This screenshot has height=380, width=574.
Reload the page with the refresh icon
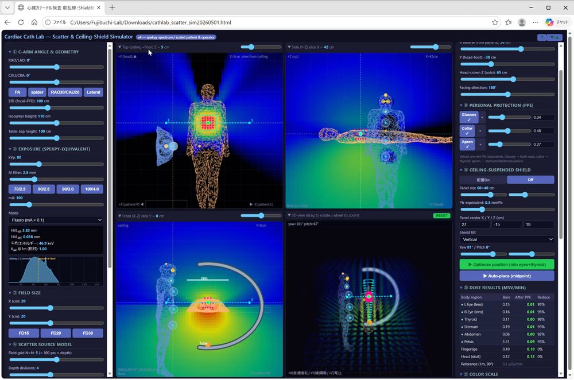tap(21, 22)
